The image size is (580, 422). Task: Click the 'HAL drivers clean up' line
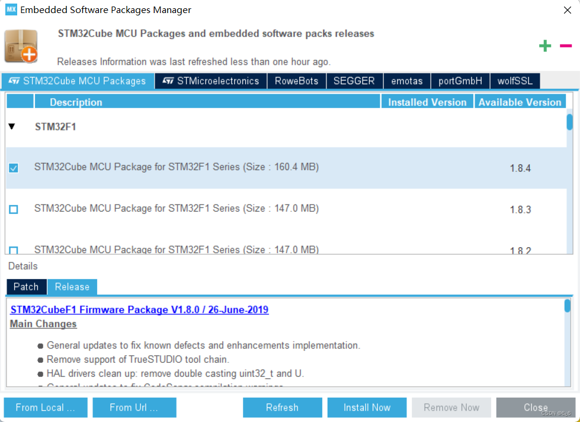click(x=175, y=373)
